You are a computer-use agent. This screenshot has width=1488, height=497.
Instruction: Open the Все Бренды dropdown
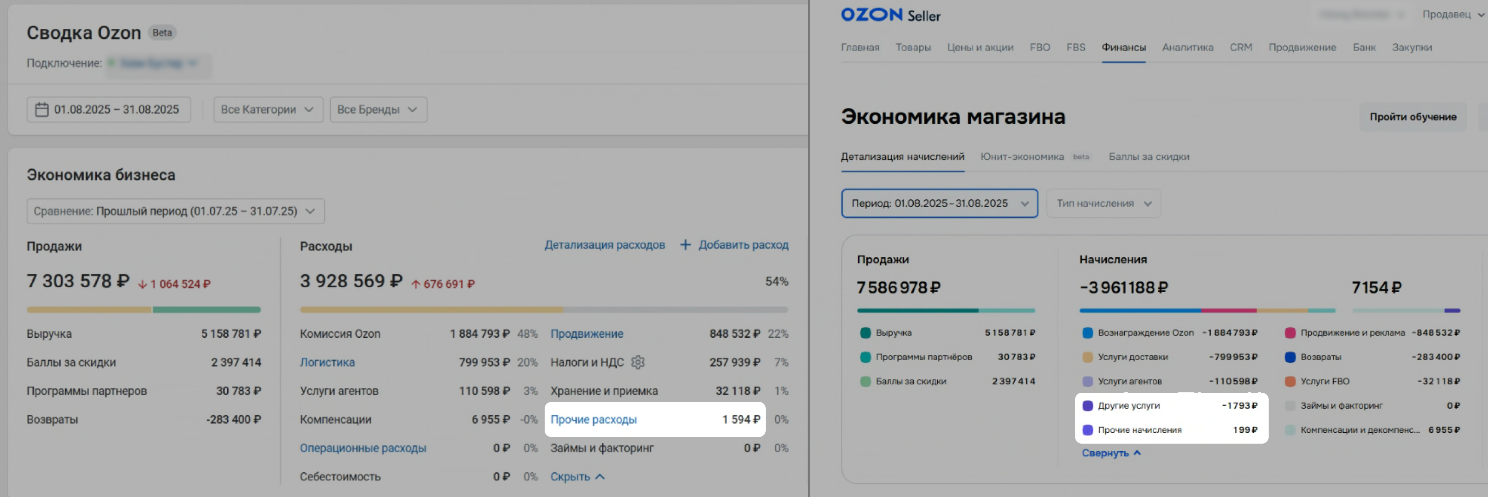click(x=378, y=110)
